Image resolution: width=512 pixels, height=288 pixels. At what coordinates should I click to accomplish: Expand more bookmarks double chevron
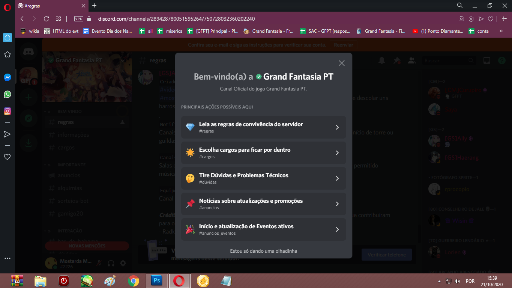click(x=501, y=31)
